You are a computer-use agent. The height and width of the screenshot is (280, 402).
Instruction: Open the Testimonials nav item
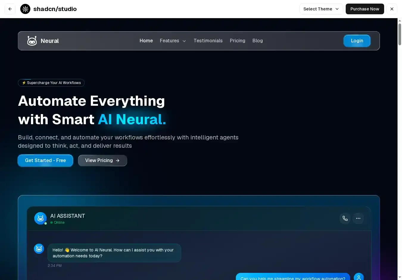208,41
